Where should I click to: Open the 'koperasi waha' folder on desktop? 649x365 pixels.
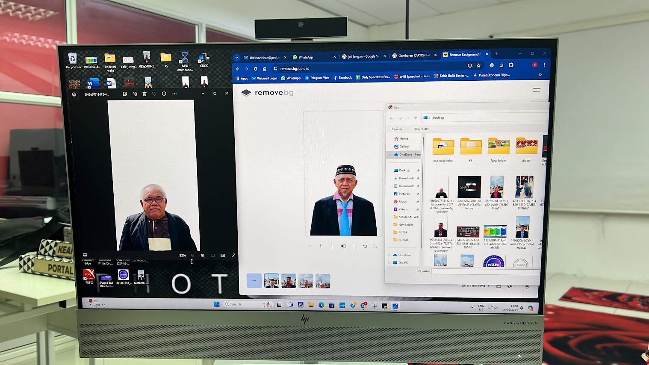[x=110, y=62]
